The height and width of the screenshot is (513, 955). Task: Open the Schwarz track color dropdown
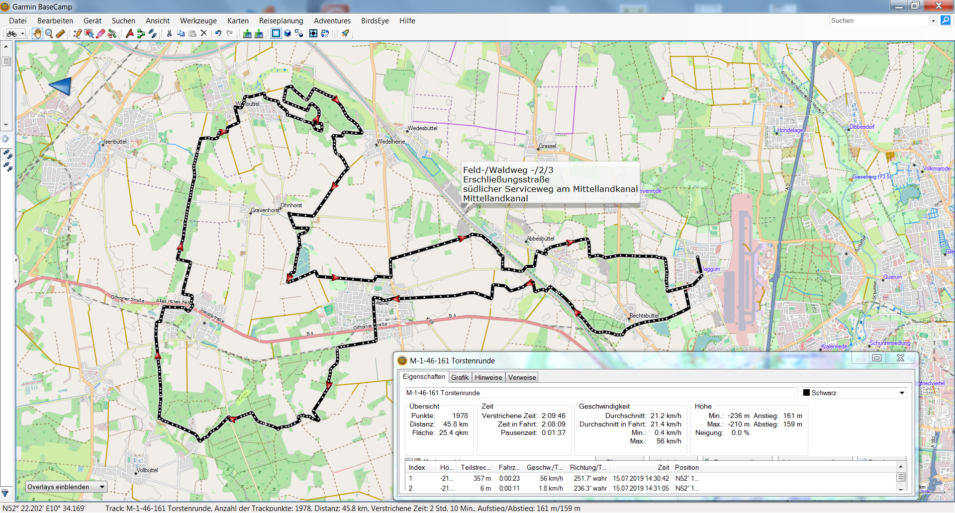point(854,393)
